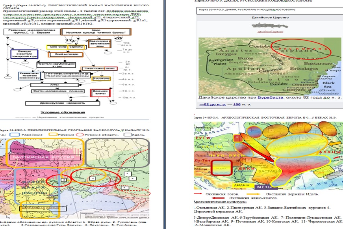Click the 'Danube' label on Dacia map
The image size is (343, 229).
click(278, 84)
